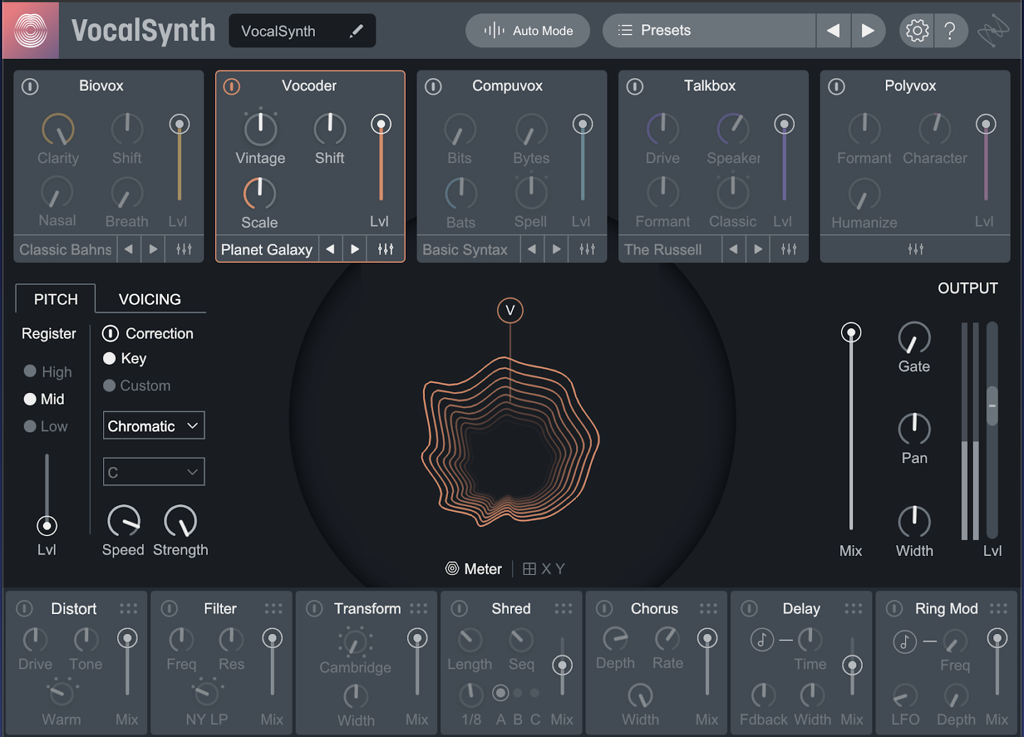Screen dimensions: 1024x737
Task: Show the Meter visualizer view
Action: (474, 569)
